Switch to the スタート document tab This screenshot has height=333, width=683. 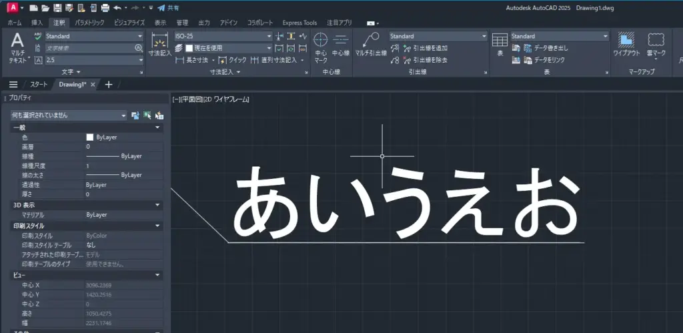[x=39, y=84]
